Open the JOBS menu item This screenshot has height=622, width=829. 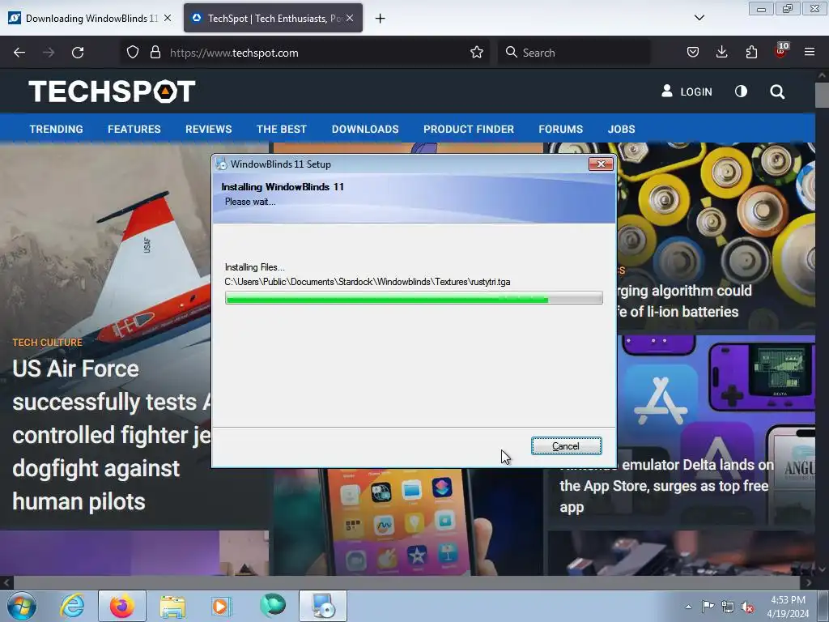coord(621,129)
